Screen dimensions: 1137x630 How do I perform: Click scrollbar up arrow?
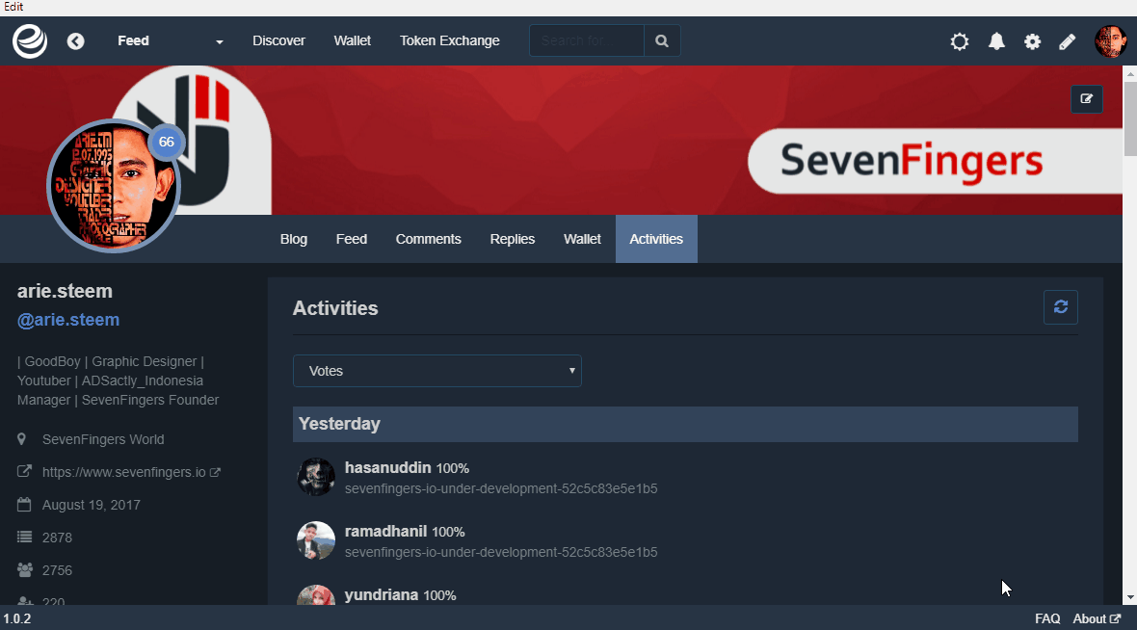pyautogui.click(x=1129, y=74)
